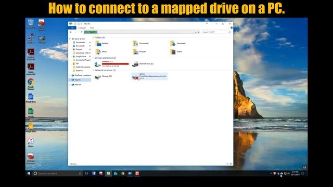Image resolution: width=333 pixels, height=187 pixels.
Task: Expand OneDrive in navigation pane
Action: (x=70, y=75)
